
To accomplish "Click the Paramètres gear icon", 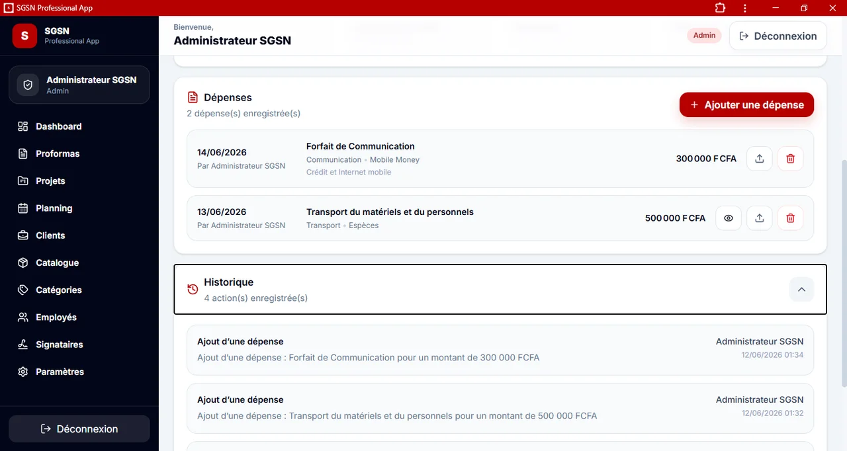I will [x=23, y=372].
